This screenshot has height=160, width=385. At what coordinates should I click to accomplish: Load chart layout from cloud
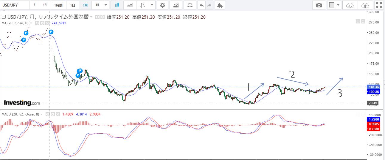pos(350,5)
